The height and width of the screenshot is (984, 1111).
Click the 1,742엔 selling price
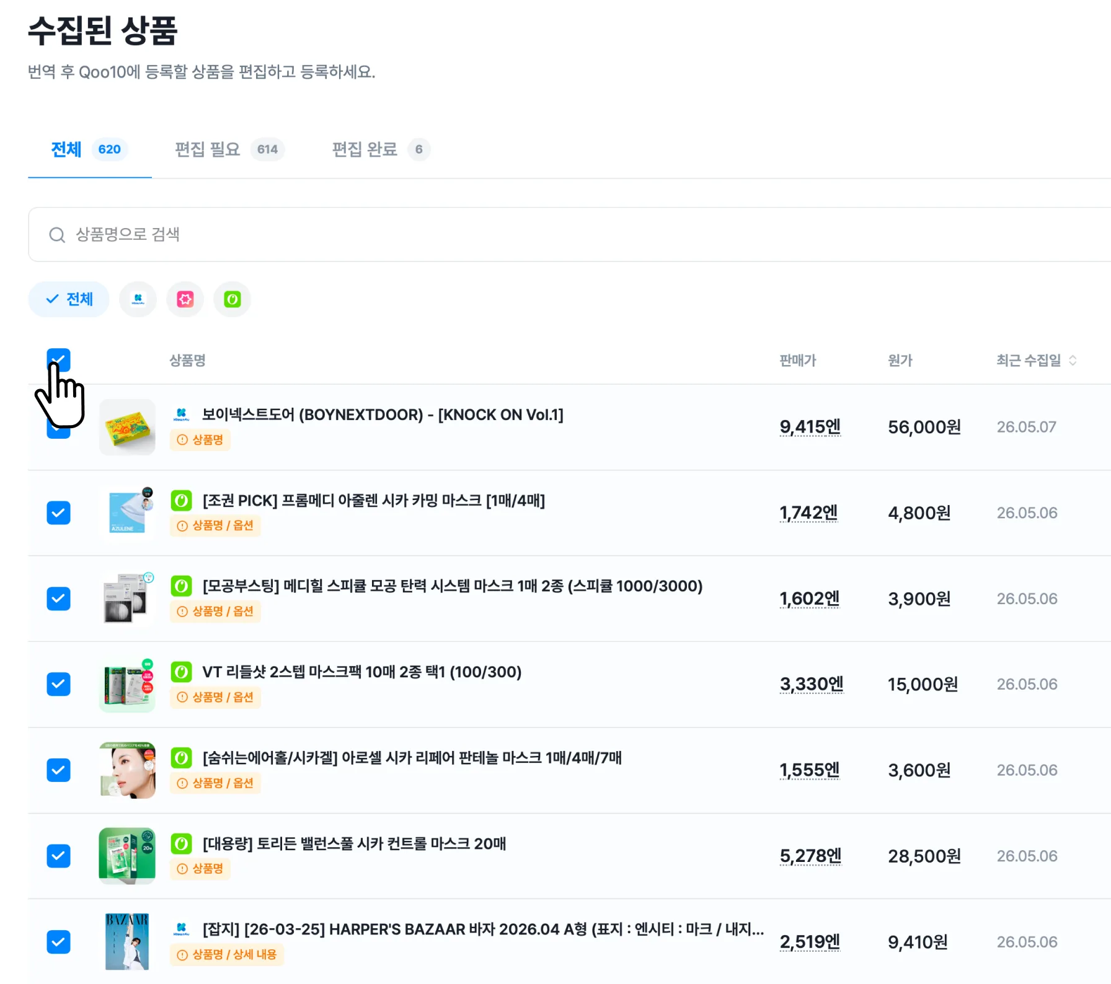808,512
